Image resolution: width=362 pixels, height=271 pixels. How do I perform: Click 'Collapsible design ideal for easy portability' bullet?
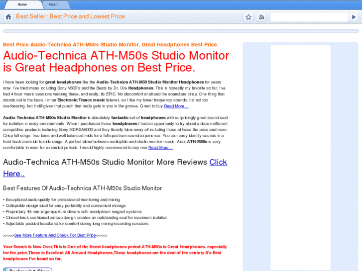[64, 206]
